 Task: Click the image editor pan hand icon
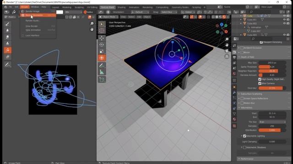(x=92, y=29)
